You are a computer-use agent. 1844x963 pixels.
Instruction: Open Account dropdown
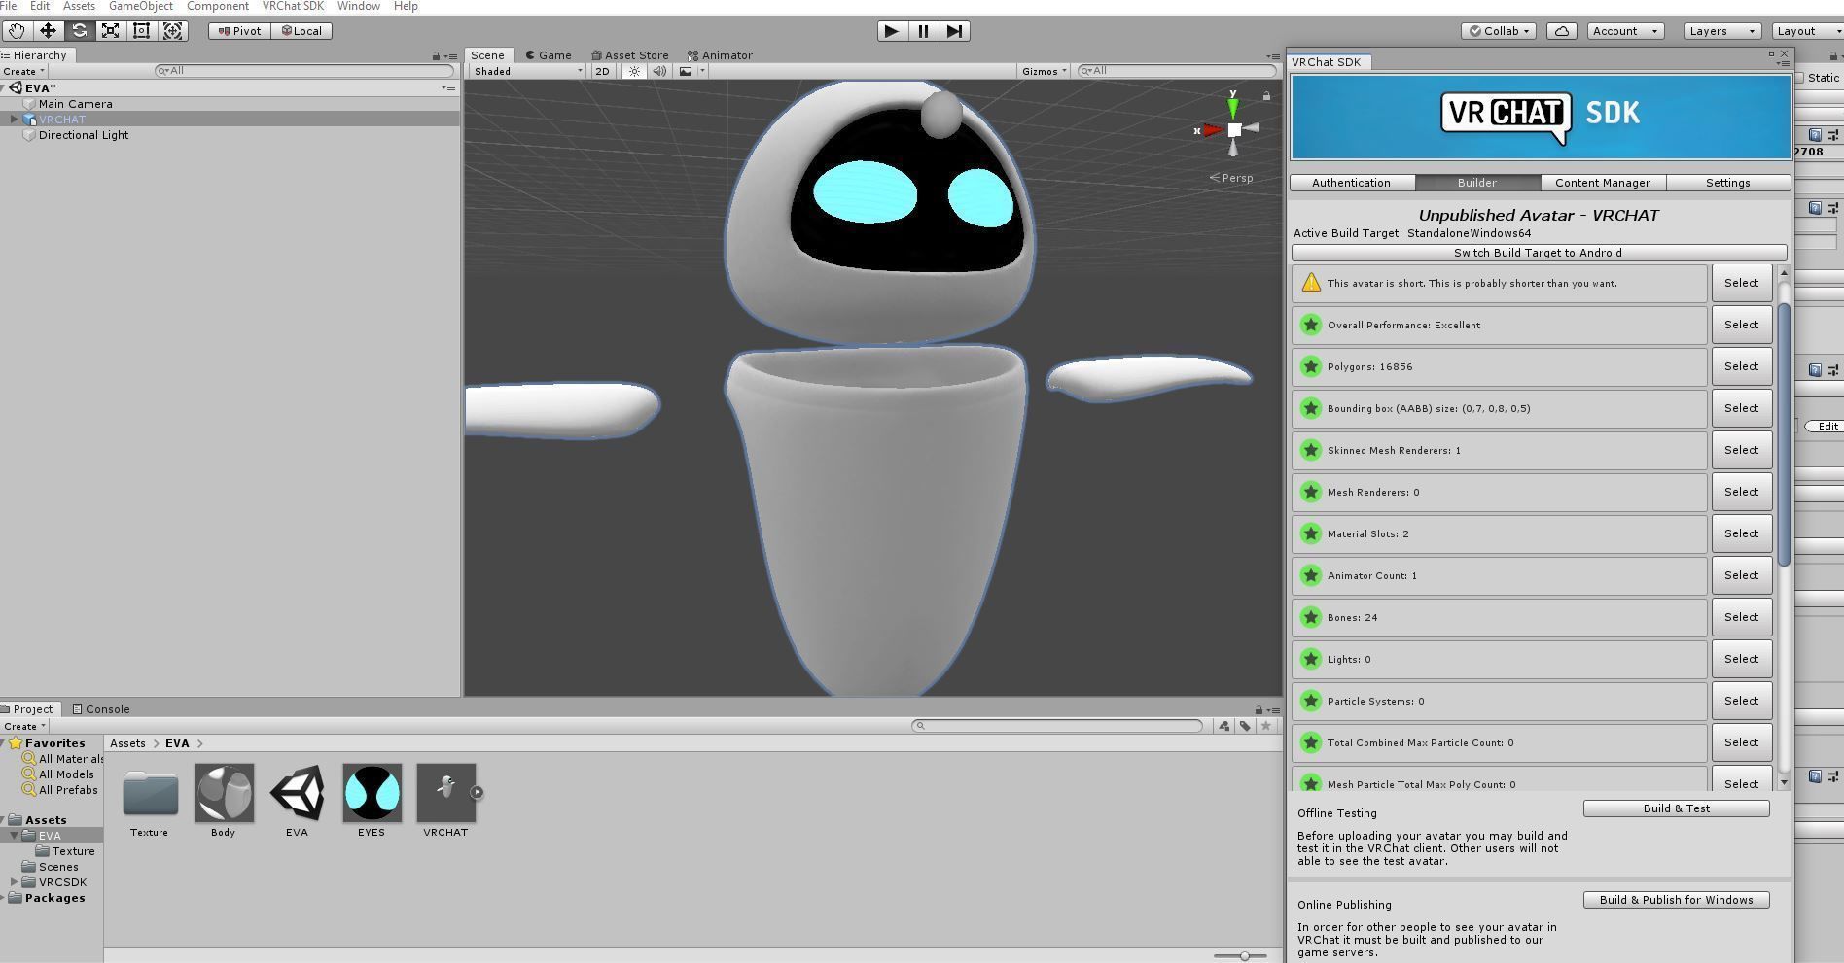[x=1625, y=31]
